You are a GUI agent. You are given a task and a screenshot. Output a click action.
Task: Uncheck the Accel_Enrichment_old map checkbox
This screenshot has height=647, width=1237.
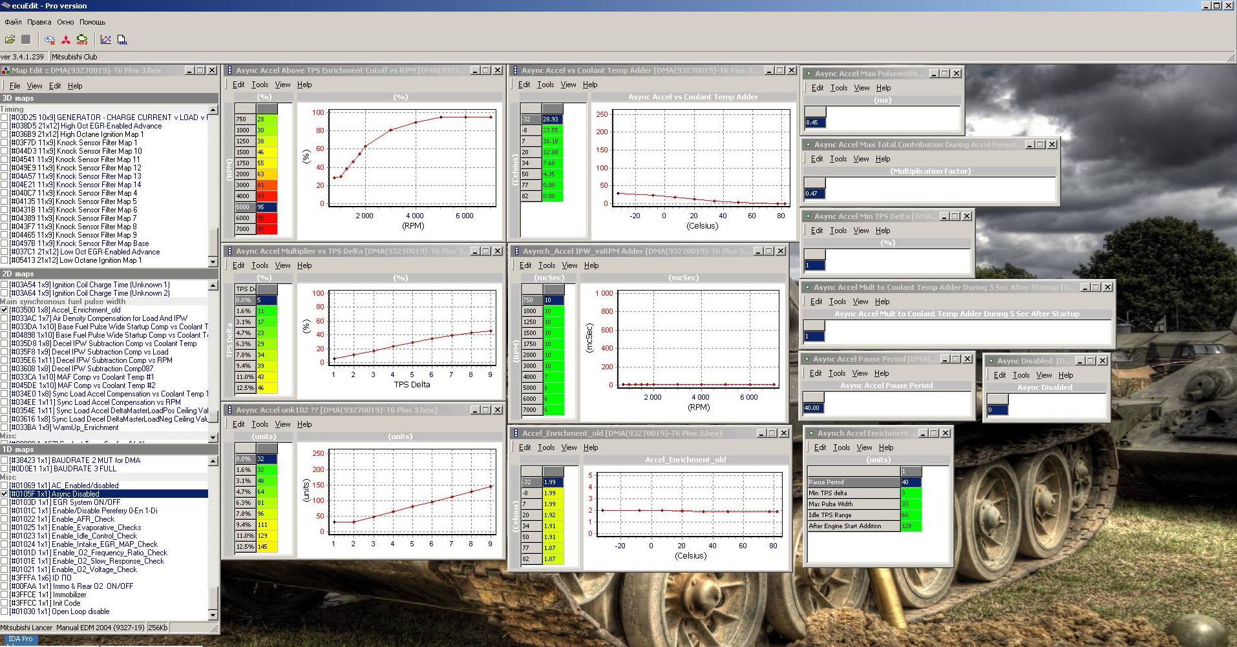coord(5,310)
